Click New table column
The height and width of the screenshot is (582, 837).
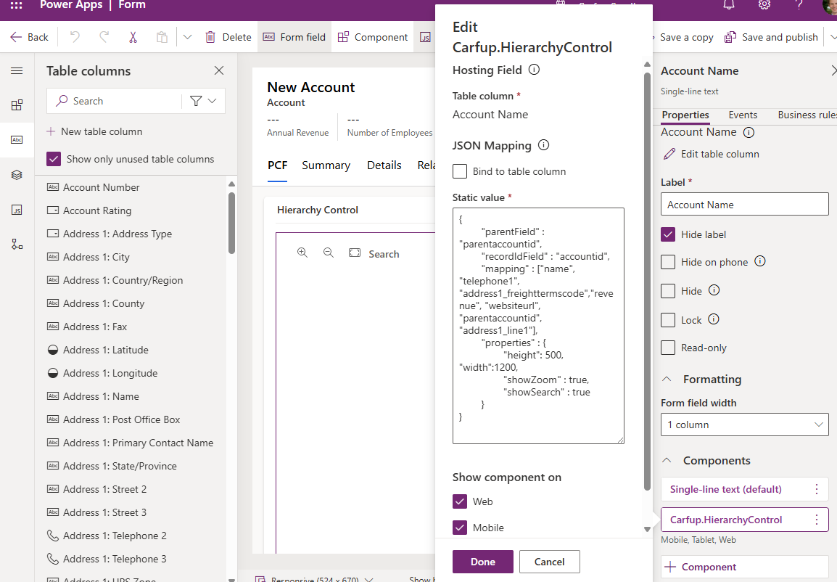[94, 131]
